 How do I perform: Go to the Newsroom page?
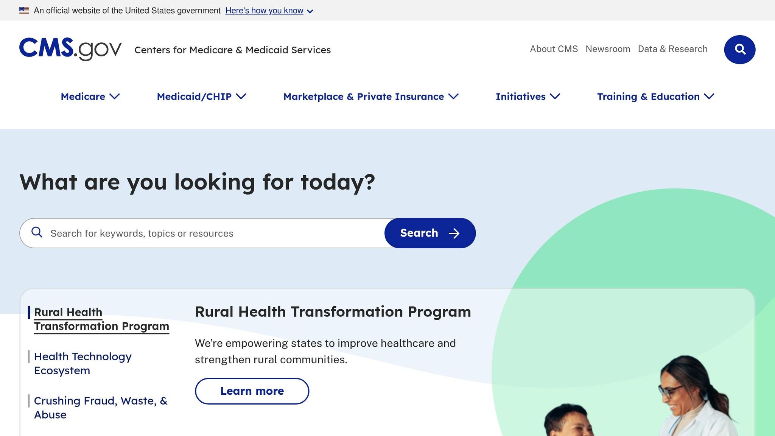pos(608,49)
